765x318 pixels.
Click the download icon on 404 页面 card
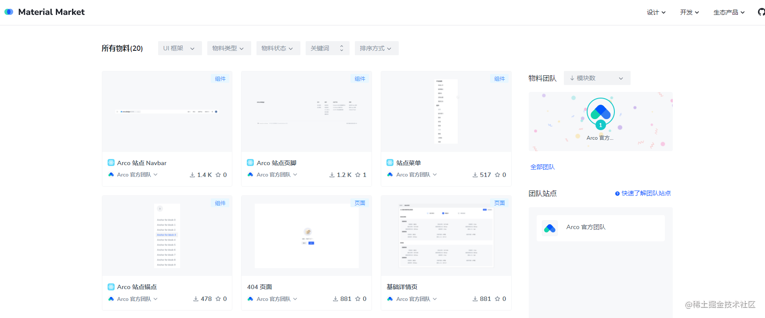(x=336, y=299)
